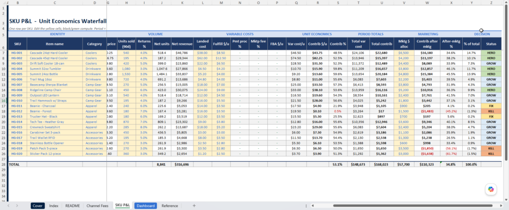The height and width of the screenshot is (210, 509).
Task: Select row 28 header
Action: [x=3, y=165]
